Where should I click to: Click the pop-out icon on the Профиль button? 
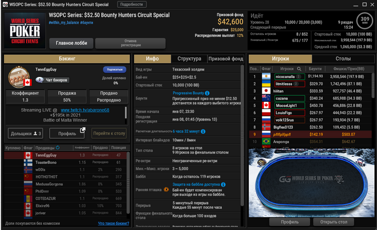tap(82, 130)
